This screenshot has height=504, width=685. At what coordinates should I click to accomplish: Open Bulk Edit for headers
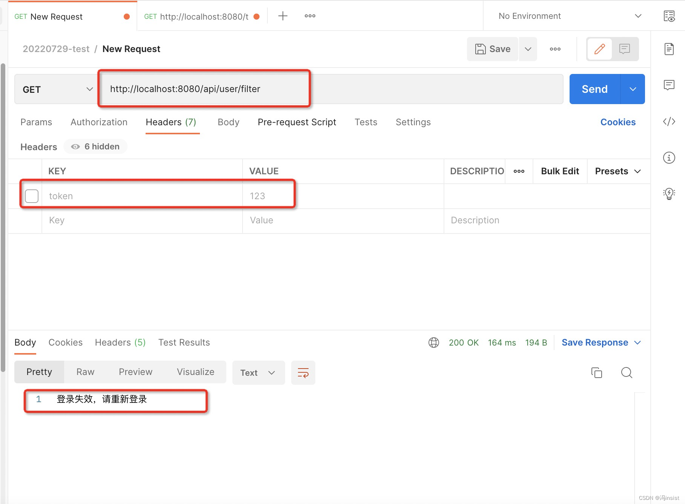point(560,171)
